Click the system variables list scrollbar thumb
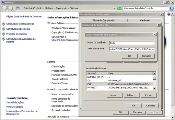Viewport: 175px width, 120px height. 154,78
